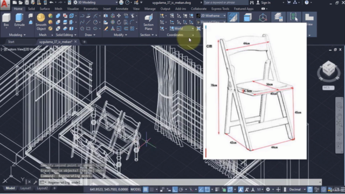Expand the Modify panel

tap(120, 34)
